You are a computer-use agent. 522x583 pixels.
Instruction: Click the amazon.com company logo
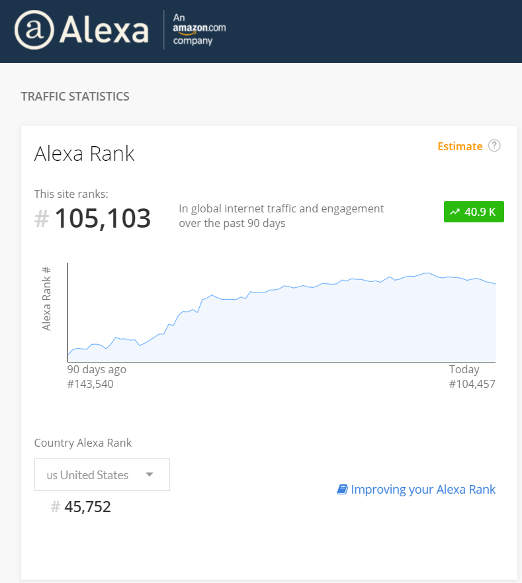click(199, 29)
